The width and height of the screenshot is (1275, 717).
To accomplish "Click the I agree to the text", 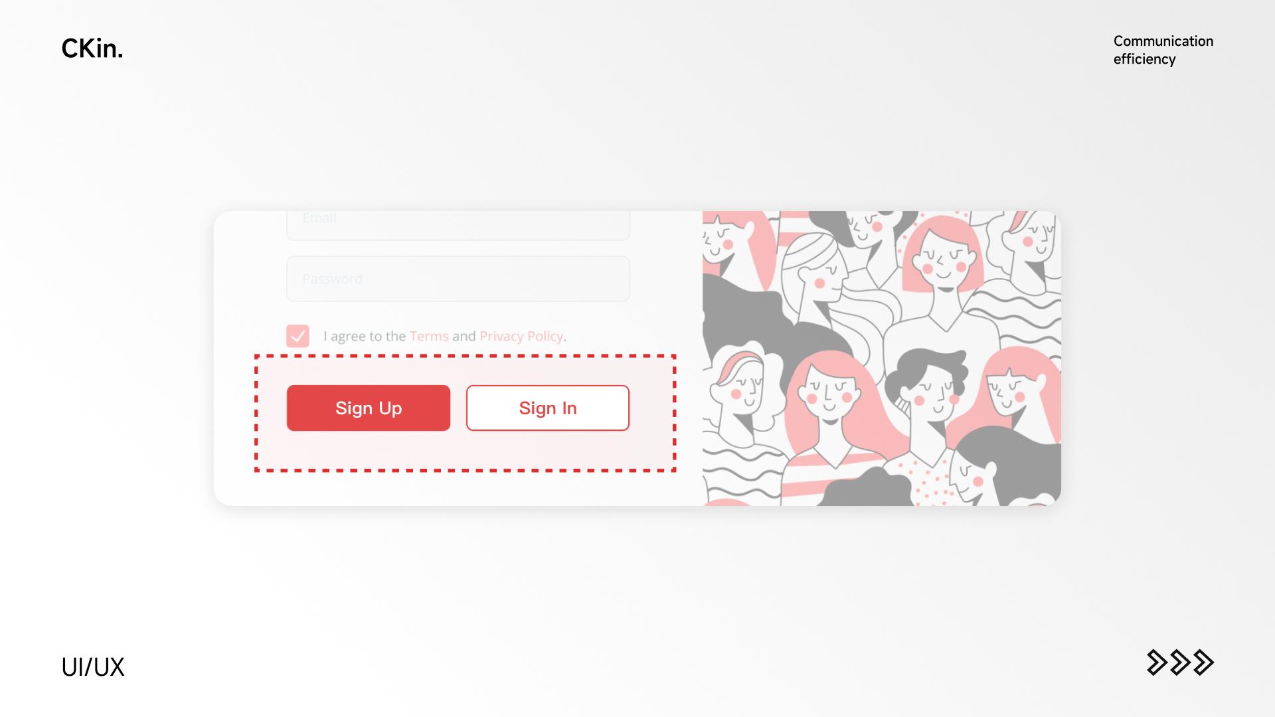I will pyautogui.click(x=365, y=336).
